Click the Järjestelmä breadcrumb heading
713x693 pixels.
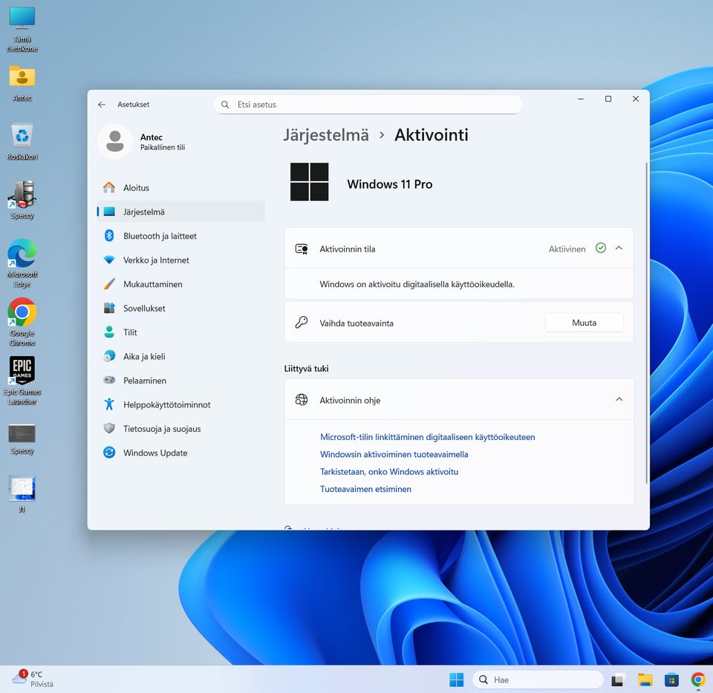[326, 135]
